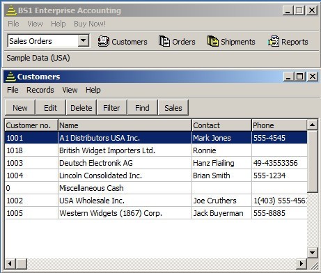
Task: Click phone 555-8885 cell
Action: tap(279, 213)
